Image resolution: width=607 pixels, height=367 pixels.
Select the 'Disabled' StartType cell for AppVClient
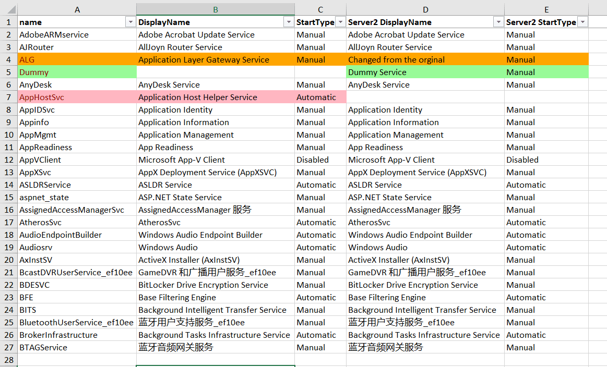320,160
